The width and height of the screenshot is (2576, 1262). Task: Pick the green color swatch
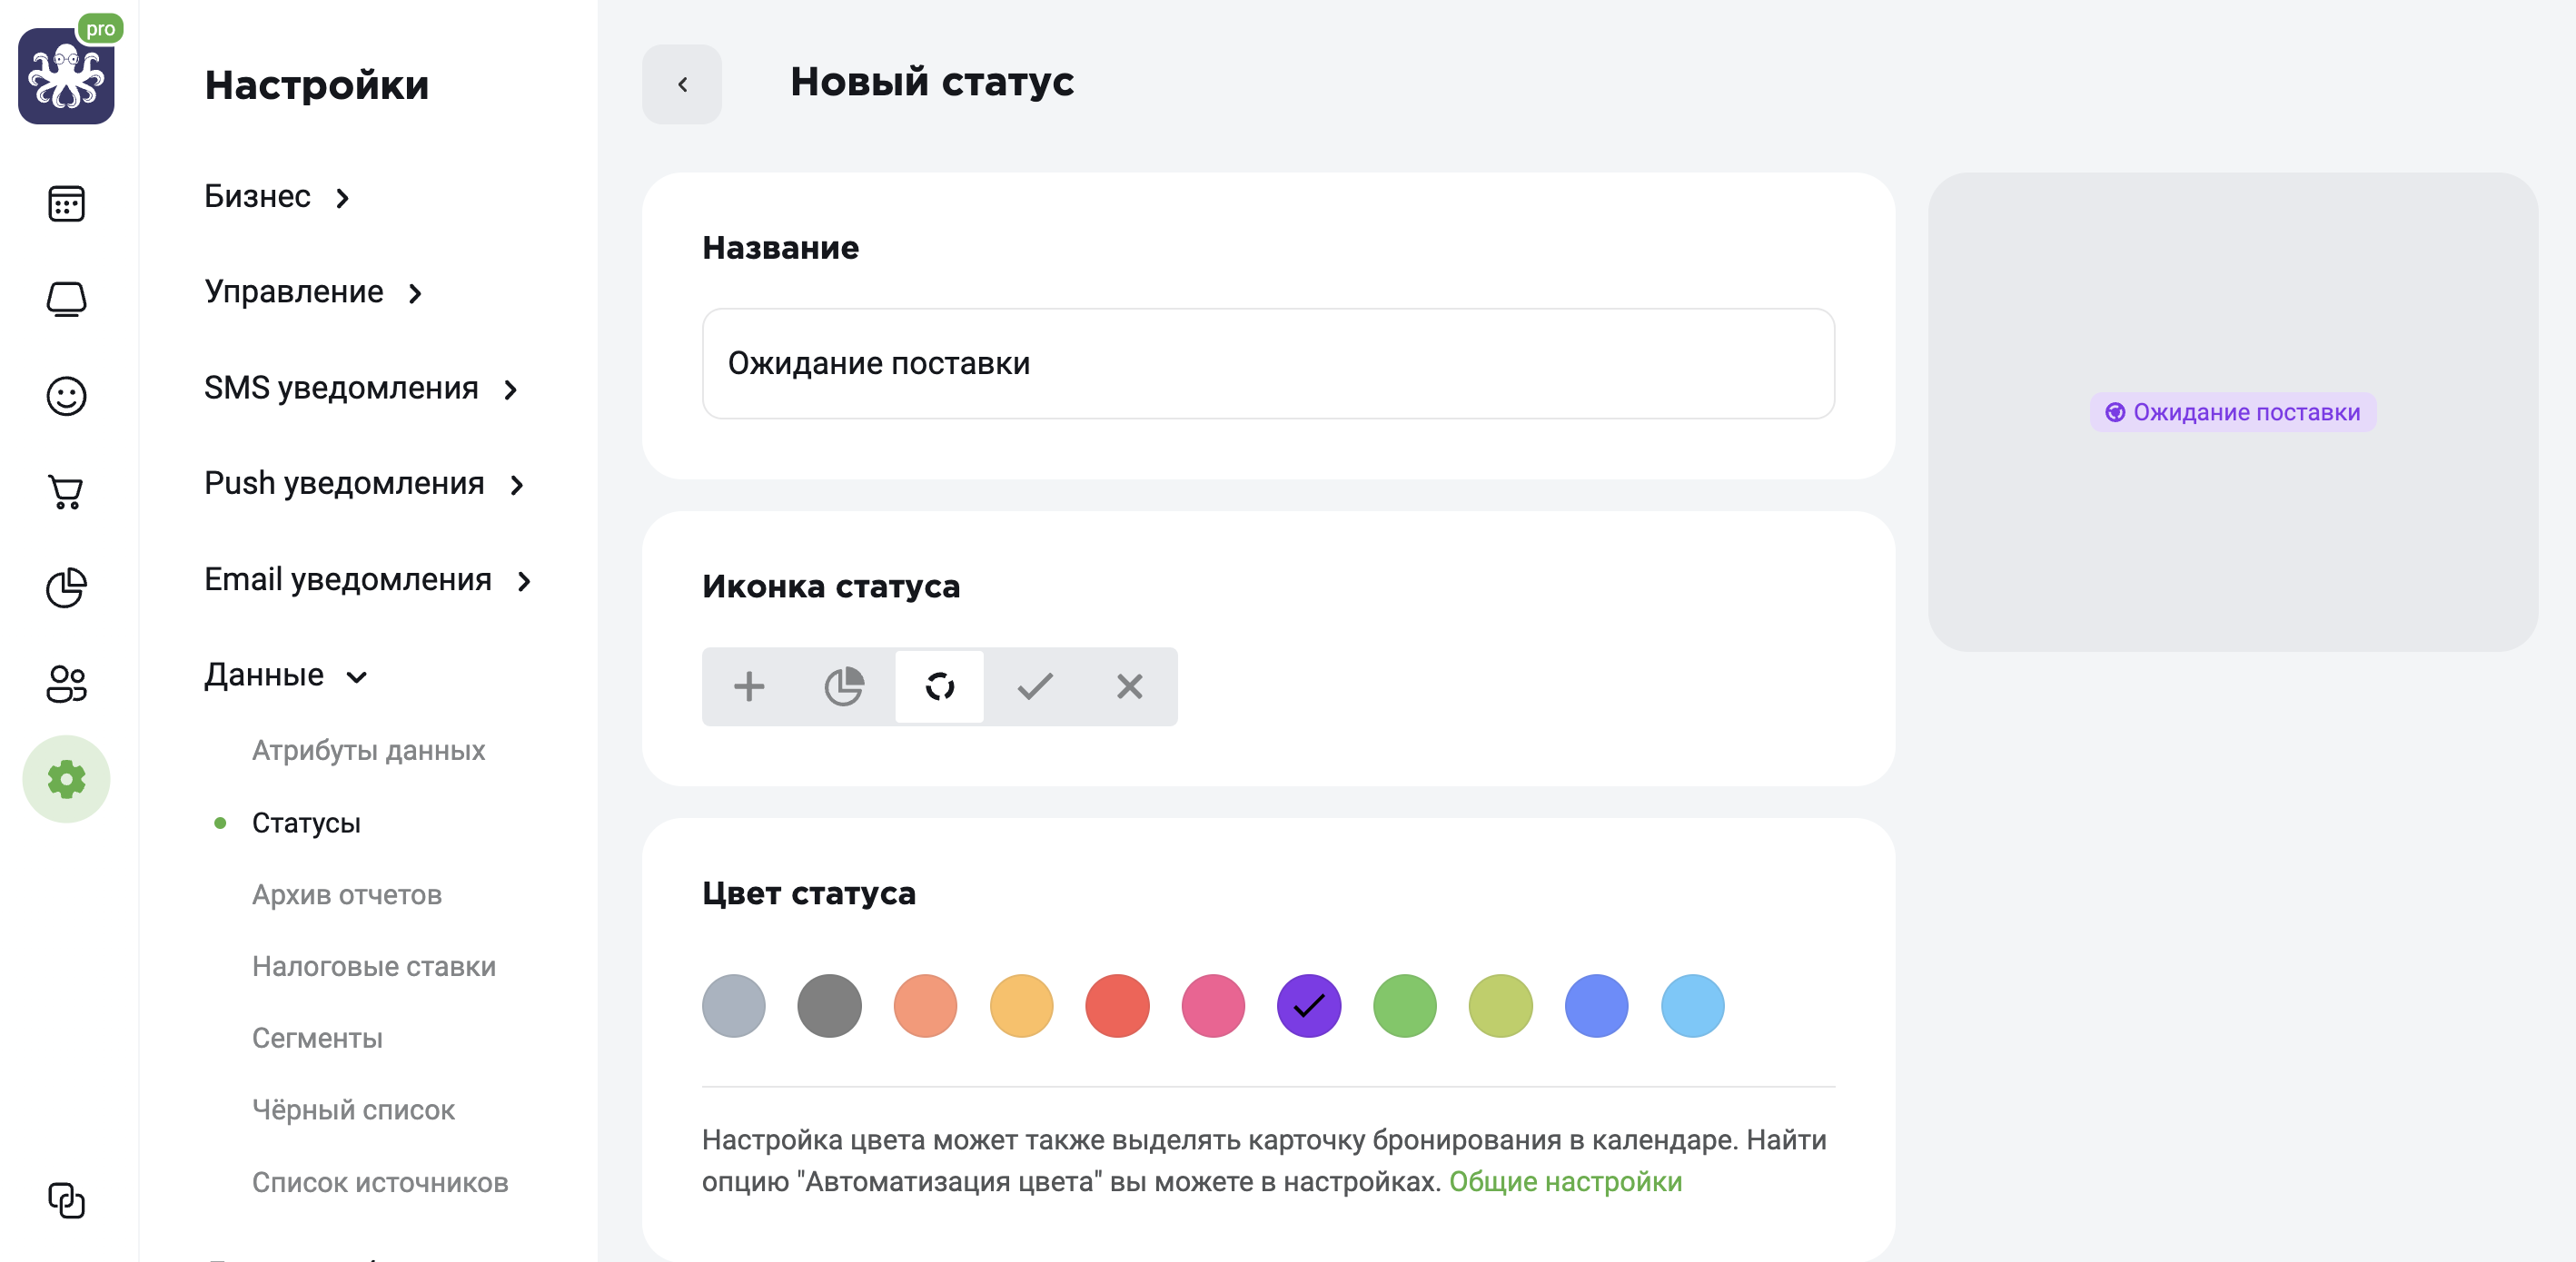[1405, 1006]
